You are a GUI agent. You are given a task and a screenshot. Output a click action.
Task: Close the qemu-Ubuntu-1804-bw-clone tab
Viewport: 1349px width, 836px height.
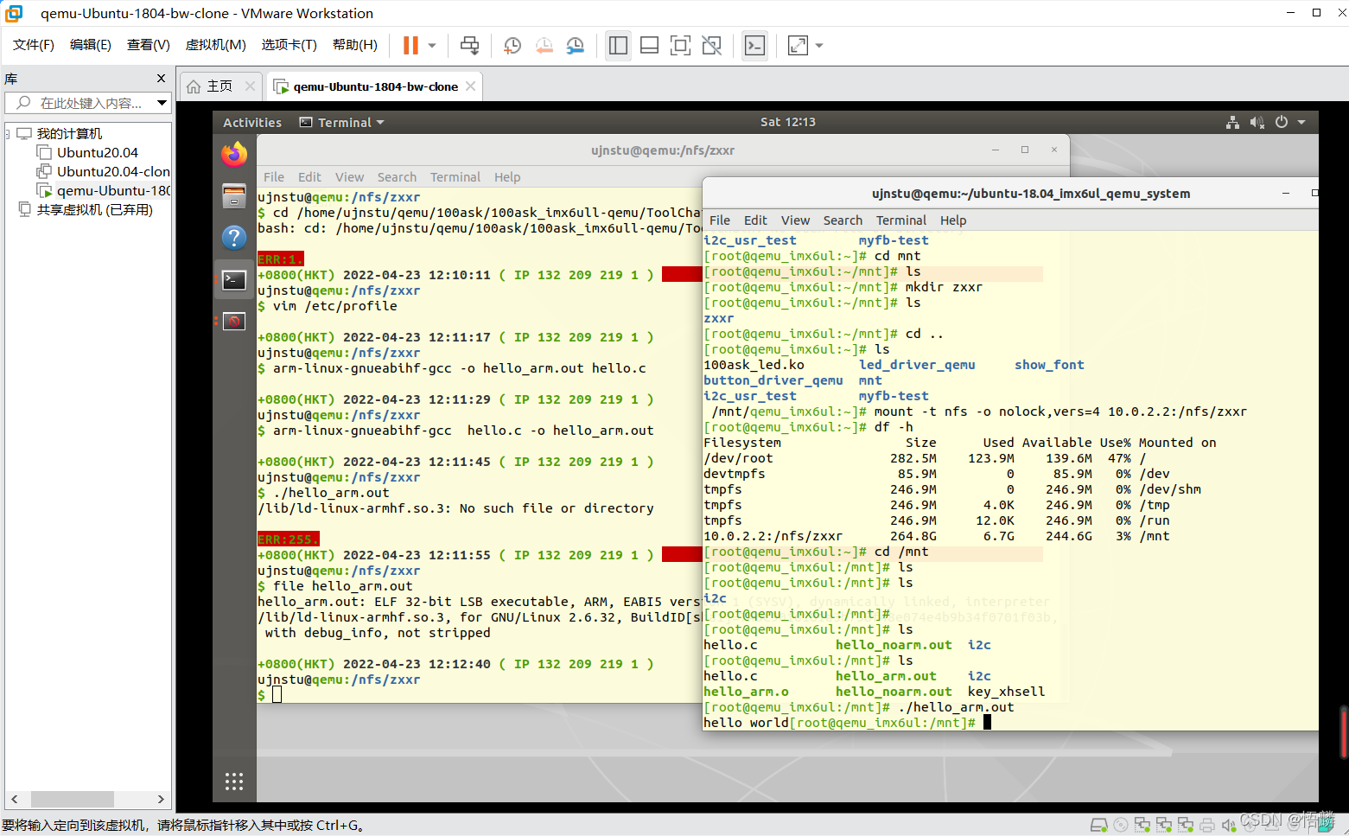point(470,86)
